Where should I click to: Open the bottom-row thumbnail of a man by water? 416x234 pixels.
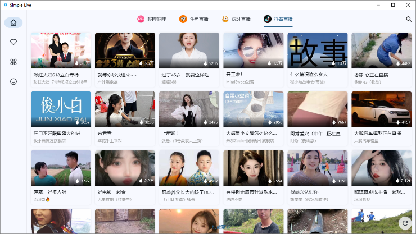tap(254, 221)
